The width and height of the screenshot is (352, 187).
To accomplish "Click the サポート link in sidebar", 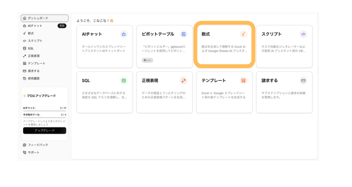I will [33, 153].
